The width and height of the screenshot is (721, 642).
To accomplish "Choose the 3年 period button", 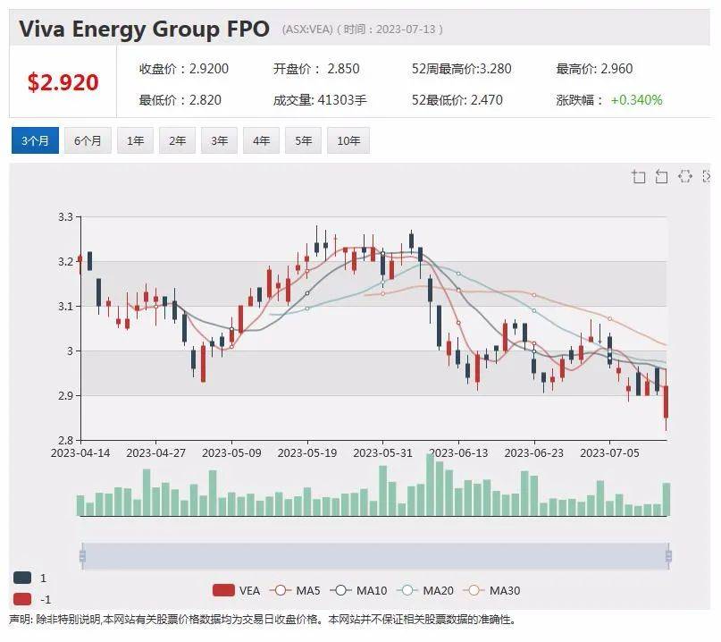I will tap(219, 140).
